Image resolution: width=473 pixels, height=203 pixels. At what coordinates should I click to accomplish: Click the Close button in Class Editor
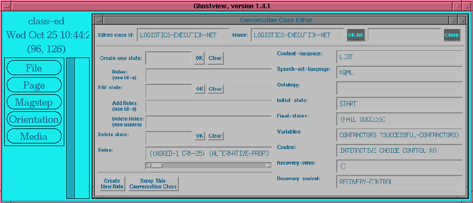pos(452,35)
